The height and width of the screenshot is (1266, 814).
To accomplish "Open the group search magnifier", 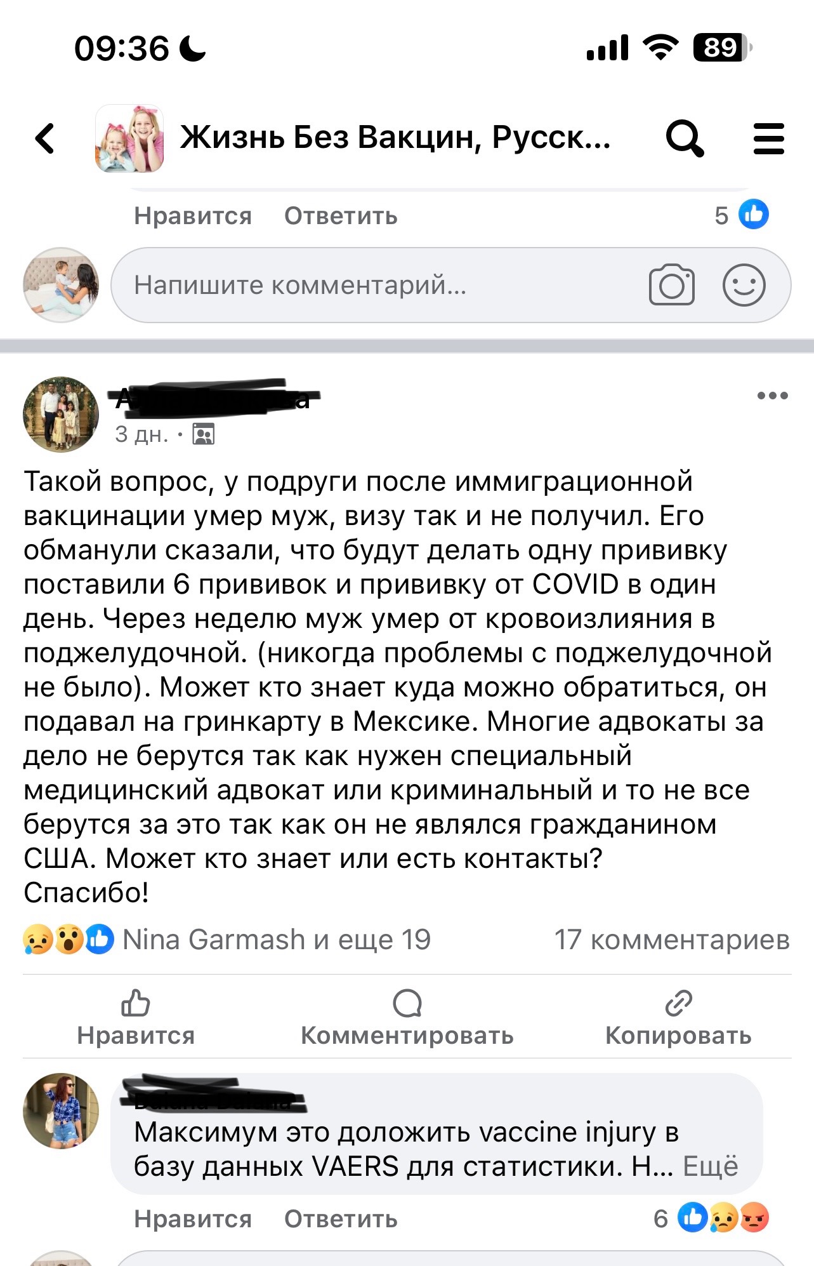I will (x=684, y=138).
